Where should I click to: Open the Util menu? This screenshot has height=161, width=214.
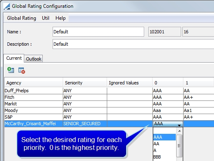46,18
